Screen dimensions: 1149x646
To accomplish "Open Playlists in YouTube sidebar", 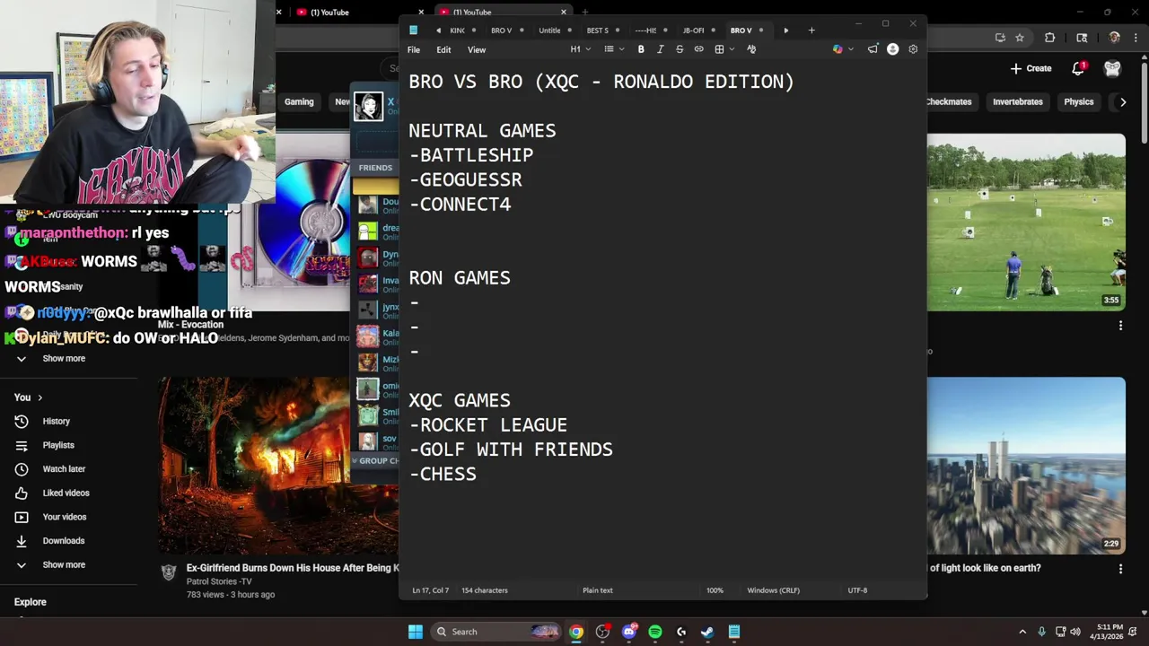I will [x=58, y=445].
